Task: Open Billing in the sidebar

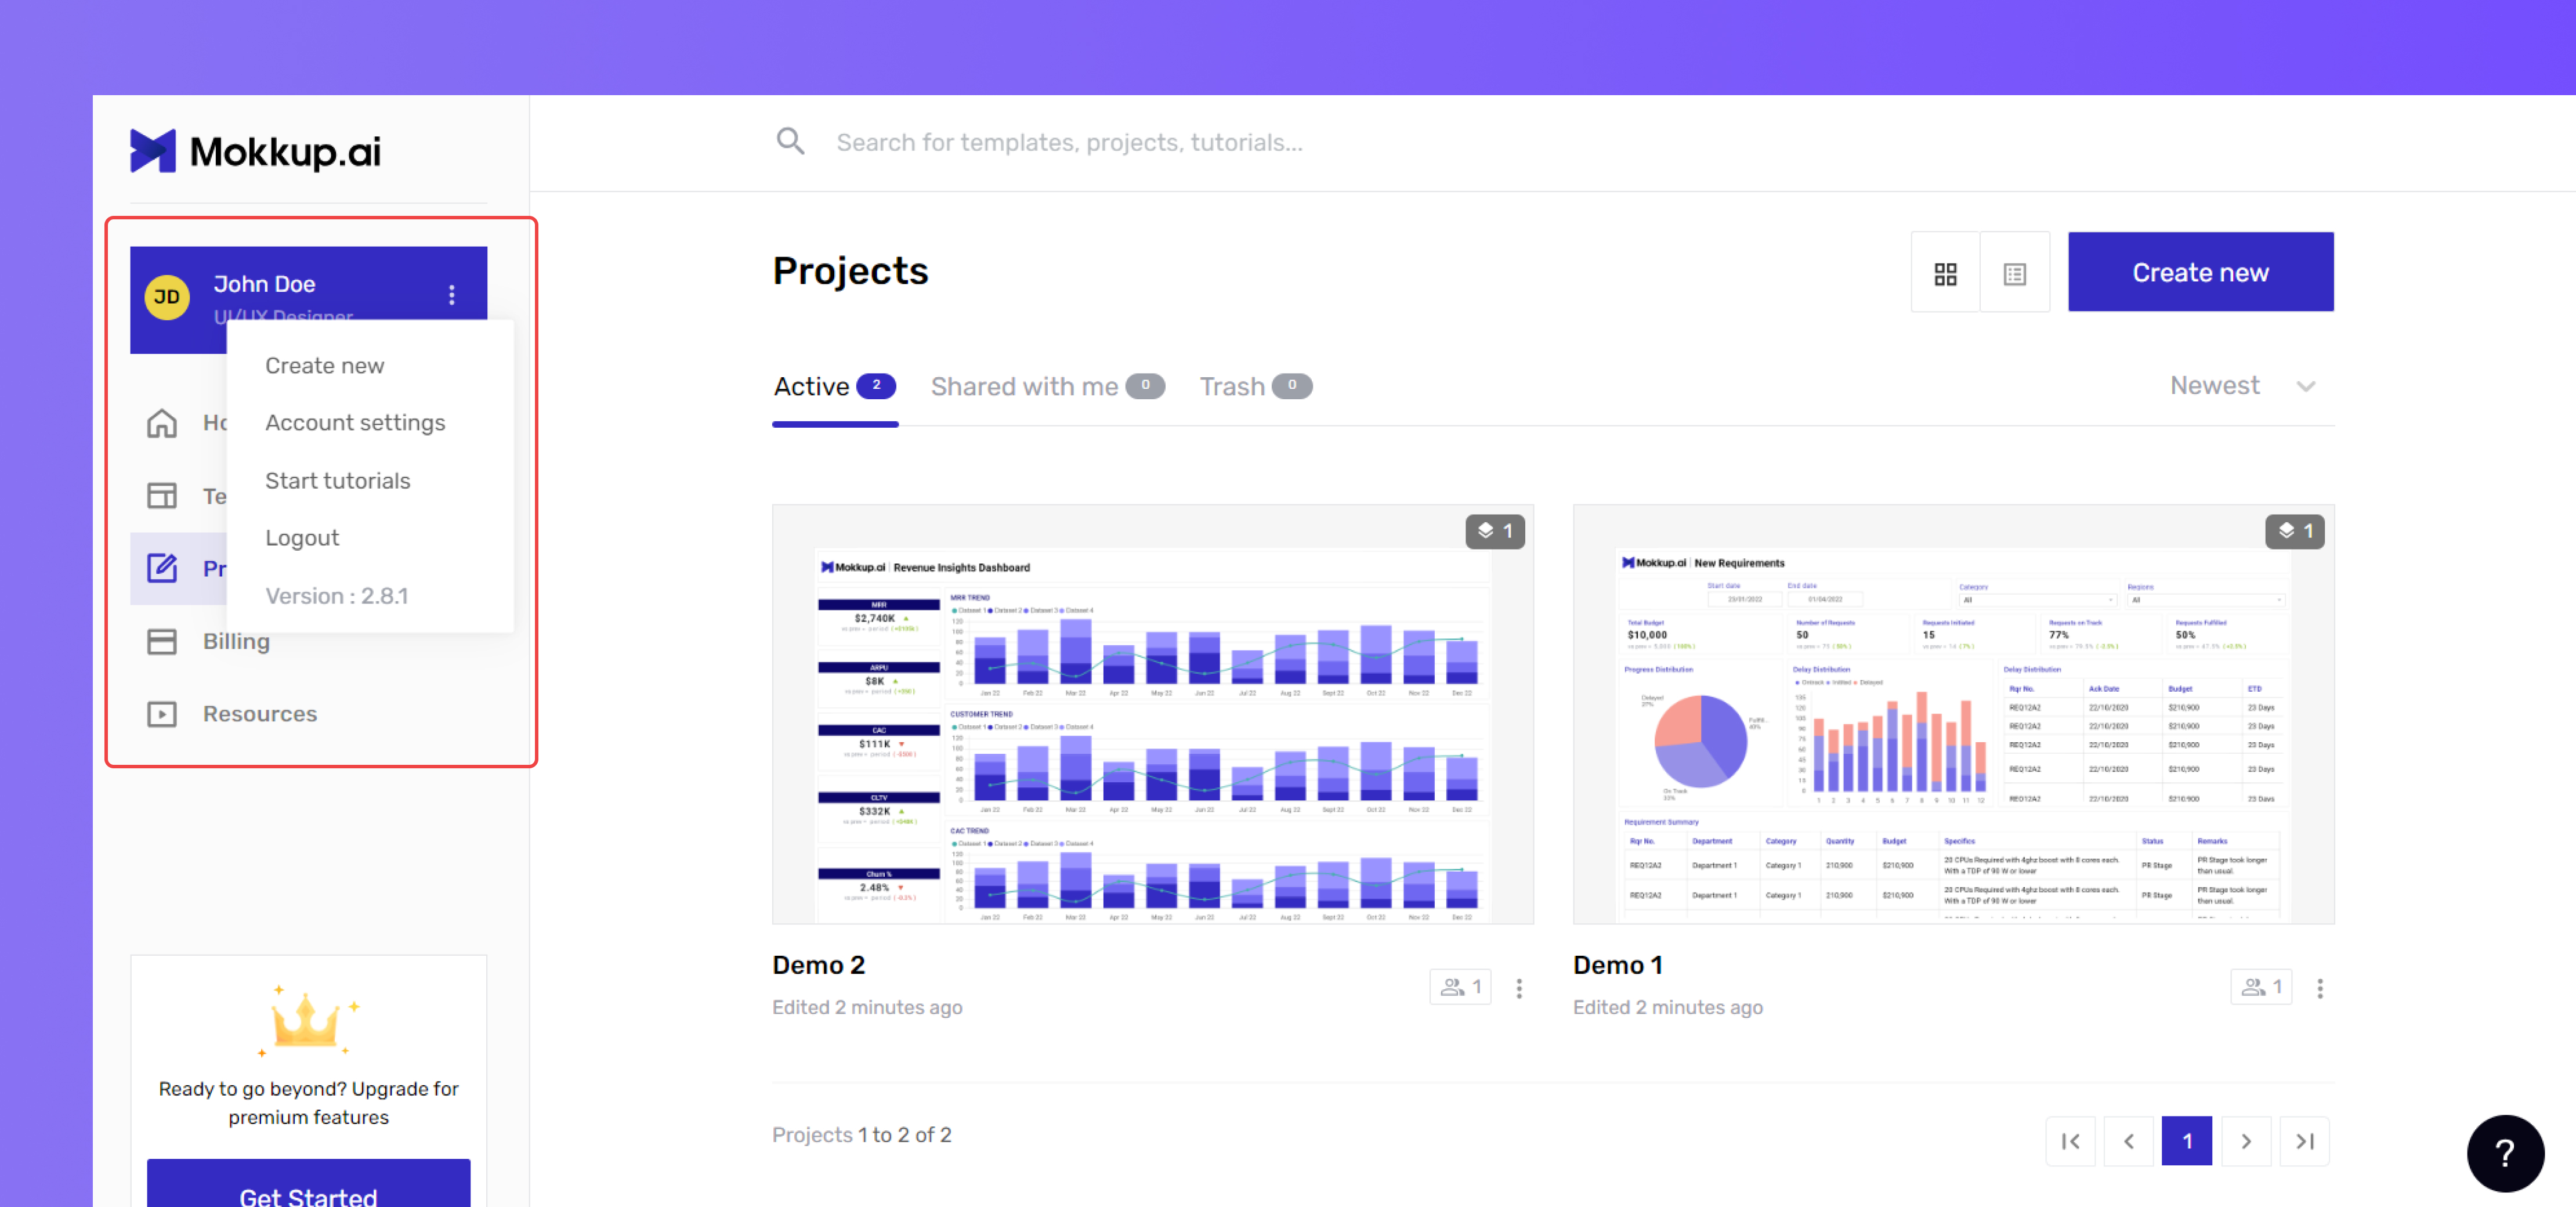Action: (236, 641)
